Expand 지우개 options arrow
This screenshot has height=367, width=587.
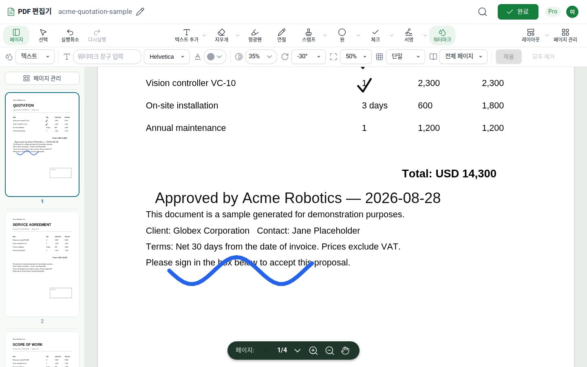tap(238, 35)
